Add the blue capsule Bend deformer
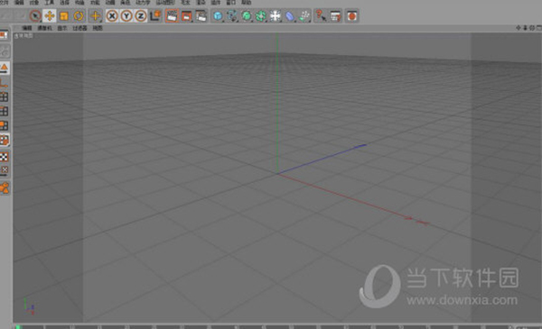542x329 pixels. point(290,16)
